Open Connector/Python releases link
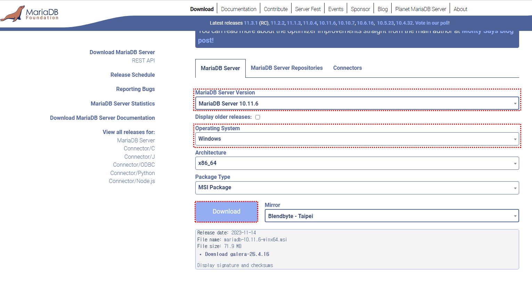Screen dimensions: 532x283 (x=132, y=173)
